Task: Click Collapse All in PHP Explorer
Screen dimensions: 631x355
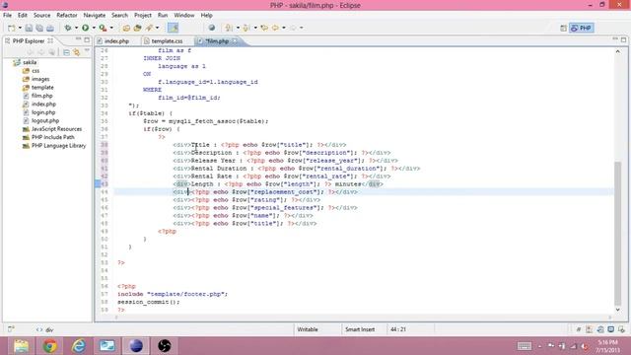Action: [66, 52]
